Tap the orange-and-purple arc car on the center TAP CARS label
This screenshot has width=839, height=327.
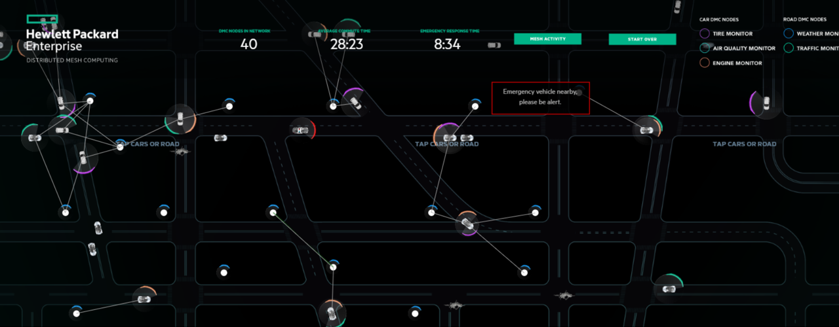click(448, 138)
